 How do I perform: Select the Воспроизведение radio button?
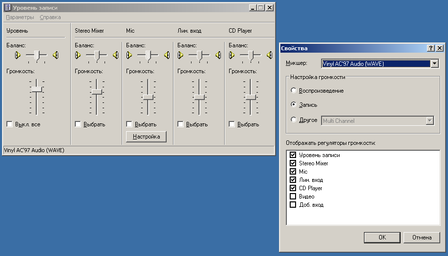(x=293, y=91)
